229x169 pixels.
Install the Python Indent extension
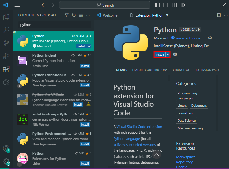click(85, 66)
